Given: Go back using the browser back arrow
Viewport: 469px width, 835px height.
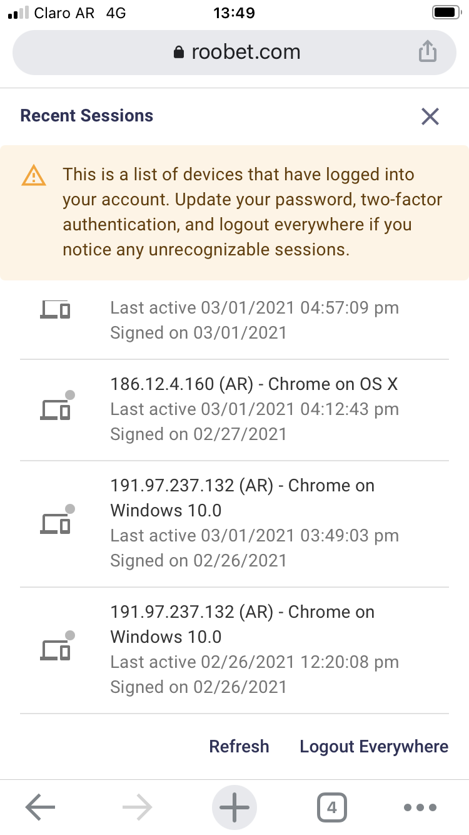Looking at the screenshot, I should 40,807.
